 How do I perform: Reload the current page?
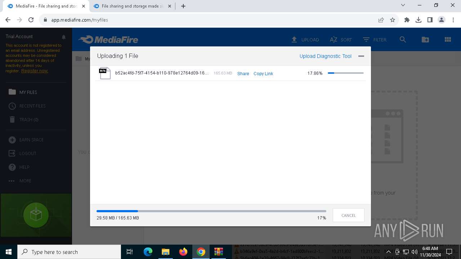point(31,20)
